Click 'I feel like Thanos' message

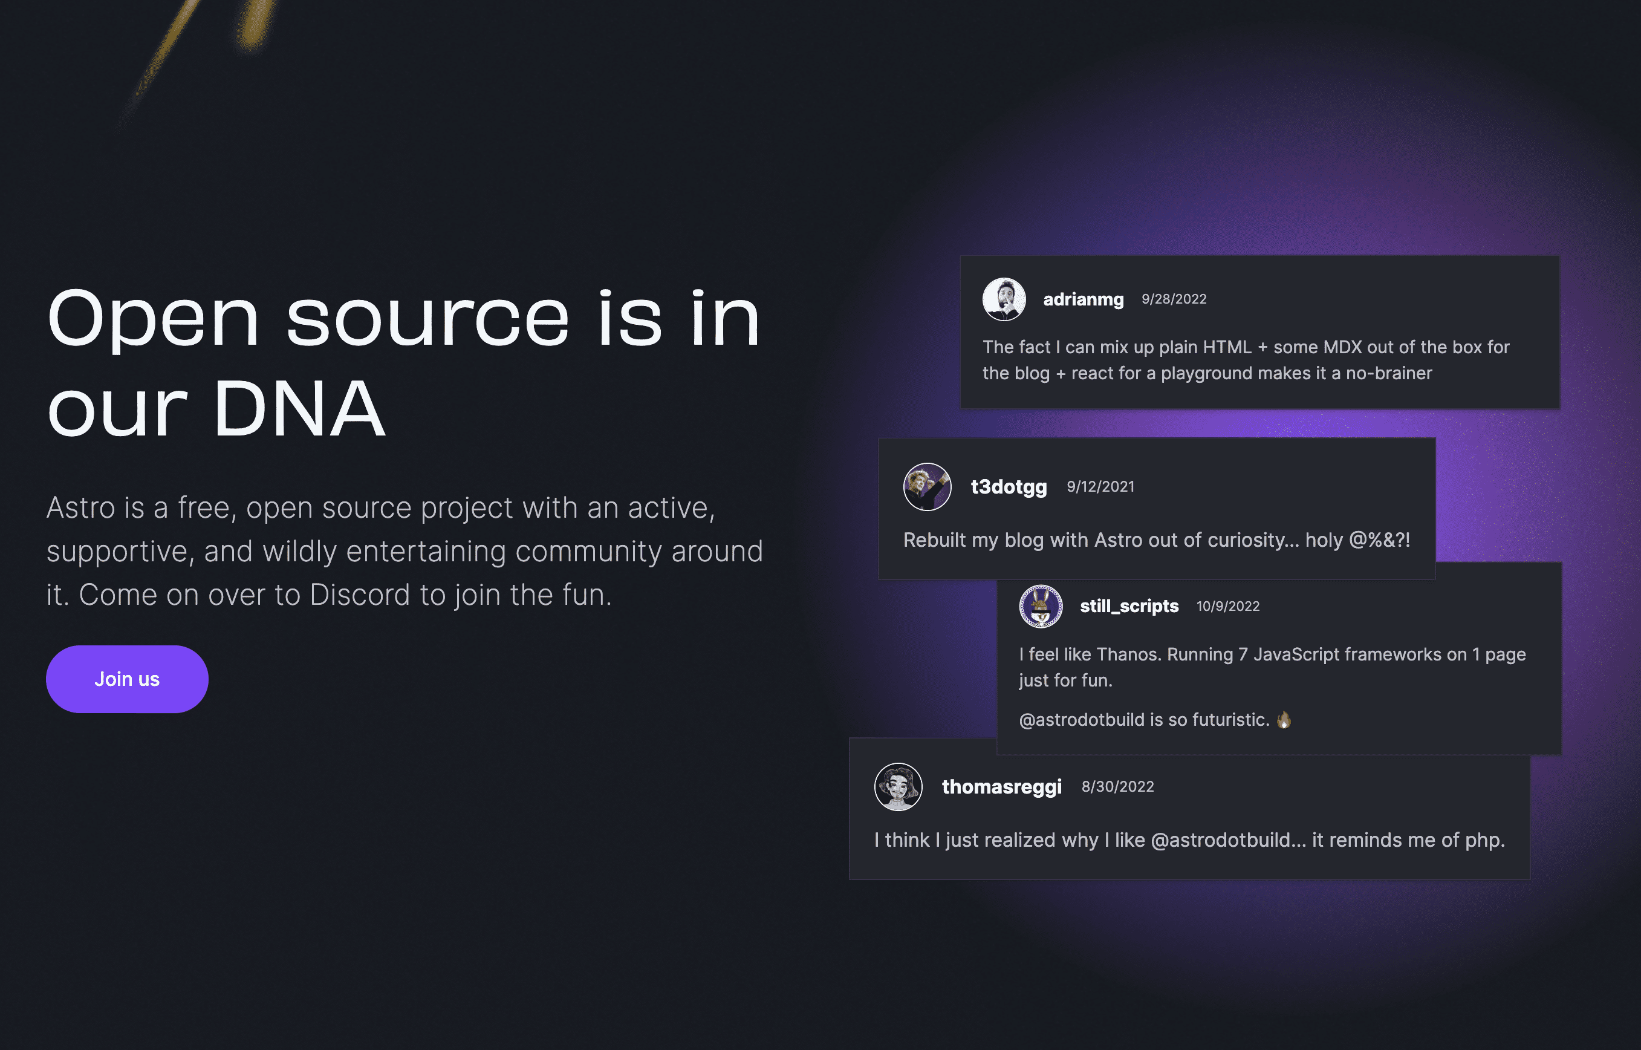click(x=1272, y=667)
